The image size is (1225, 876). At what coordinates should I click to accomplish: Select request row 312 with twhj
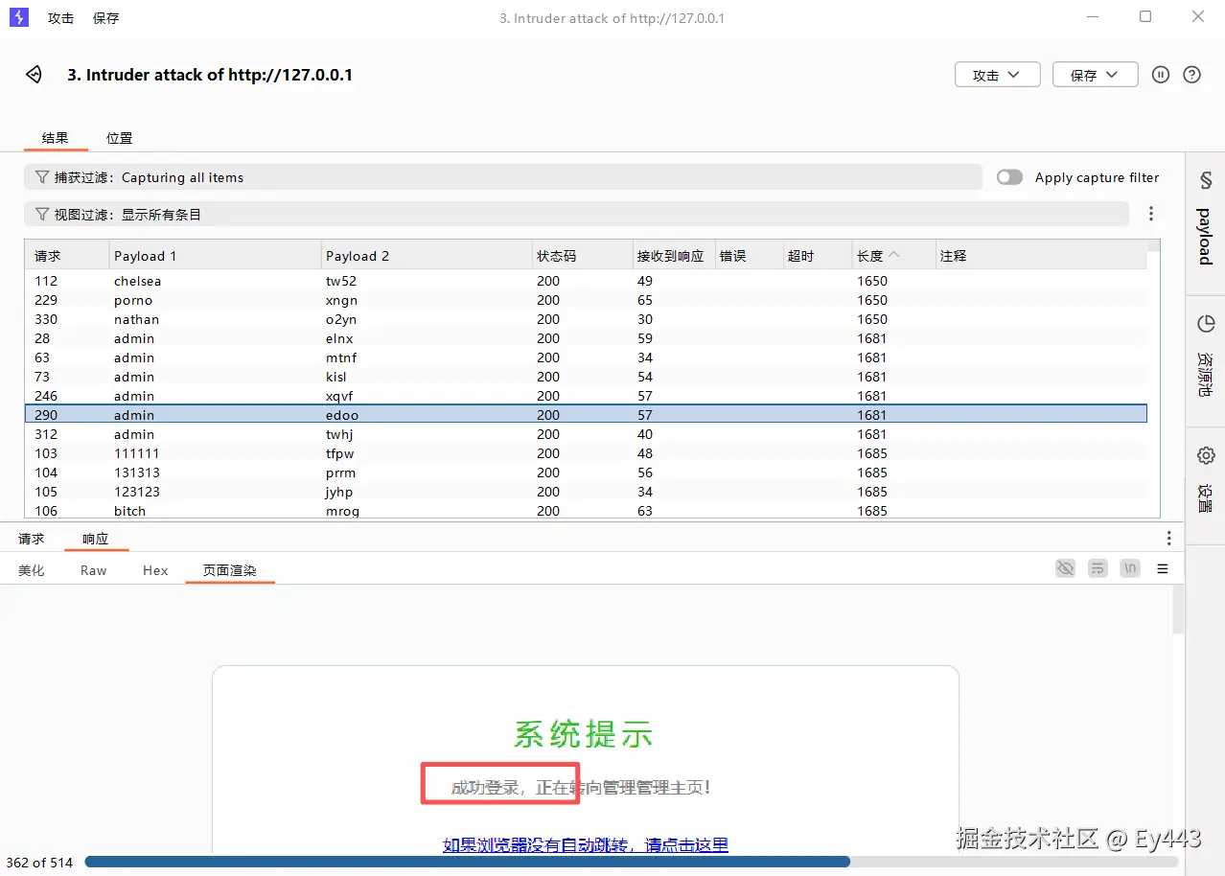pos(586,434)
